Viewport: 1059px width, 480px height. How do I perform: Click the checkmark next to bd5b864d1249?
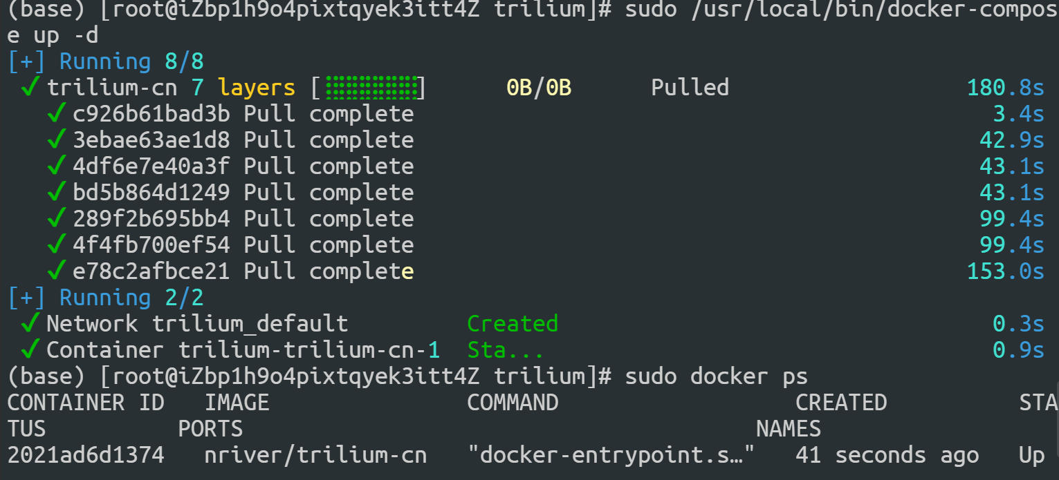pyautogui.click(x=57, y=193)
